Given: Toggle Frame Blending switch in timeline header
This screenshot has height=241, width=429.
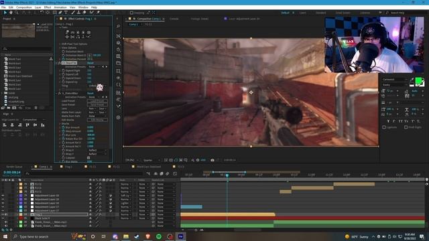Looking at the screenshot, I should [162, 173].
